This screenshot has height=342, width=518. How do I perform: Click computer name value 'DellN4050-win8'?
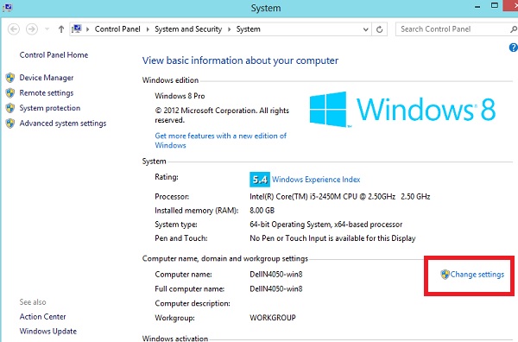pos(276,275)
